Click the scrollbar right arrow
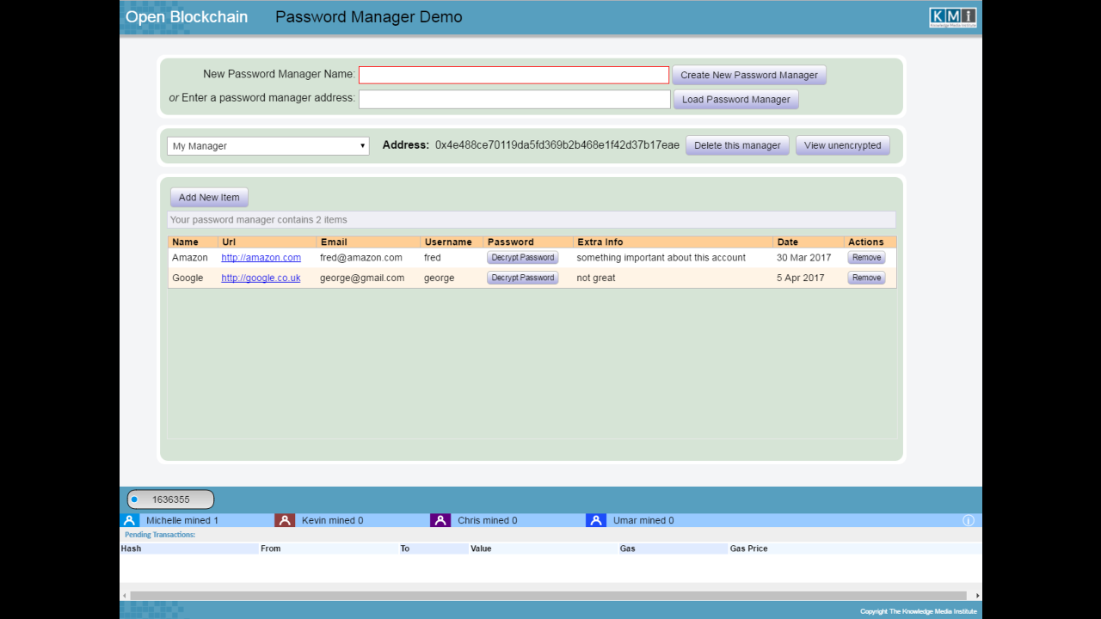Viewport: 1101px width, 619px height. pos(976,596)
